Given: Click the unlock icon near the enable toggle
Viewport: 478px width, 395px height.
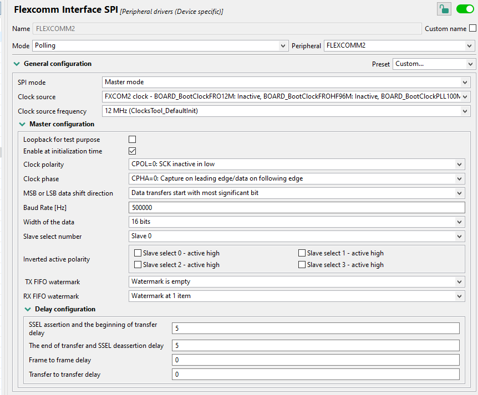Looking at the screenshot, I should point(444,9).
